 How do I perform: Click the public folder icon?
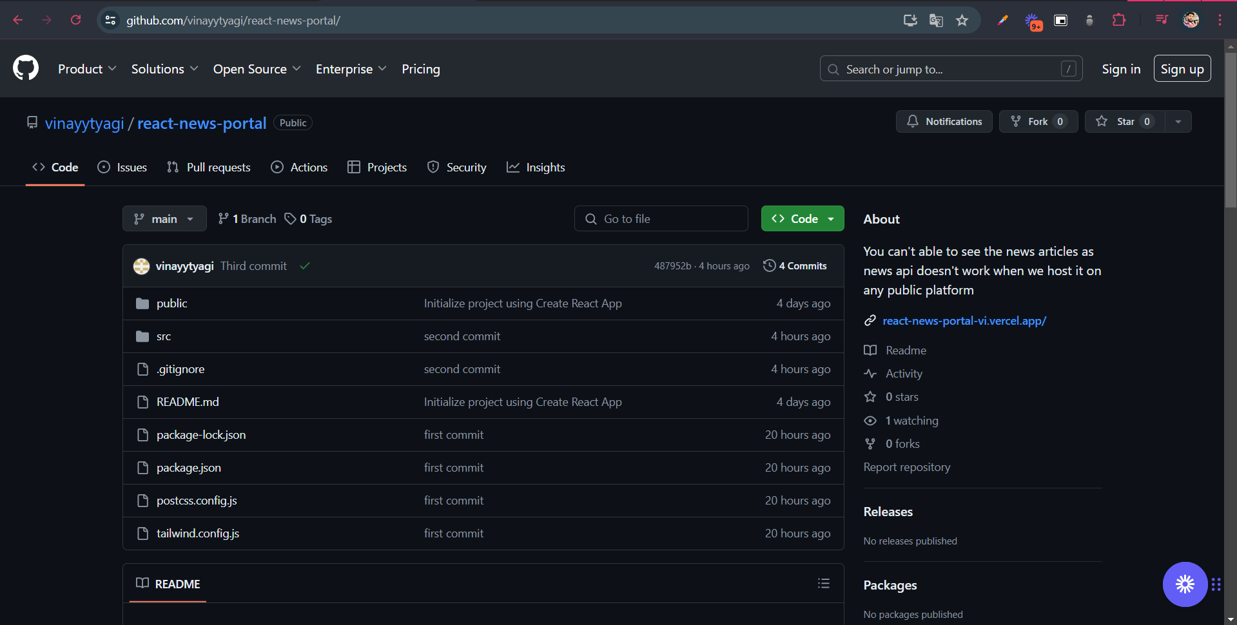coord(142,303)
